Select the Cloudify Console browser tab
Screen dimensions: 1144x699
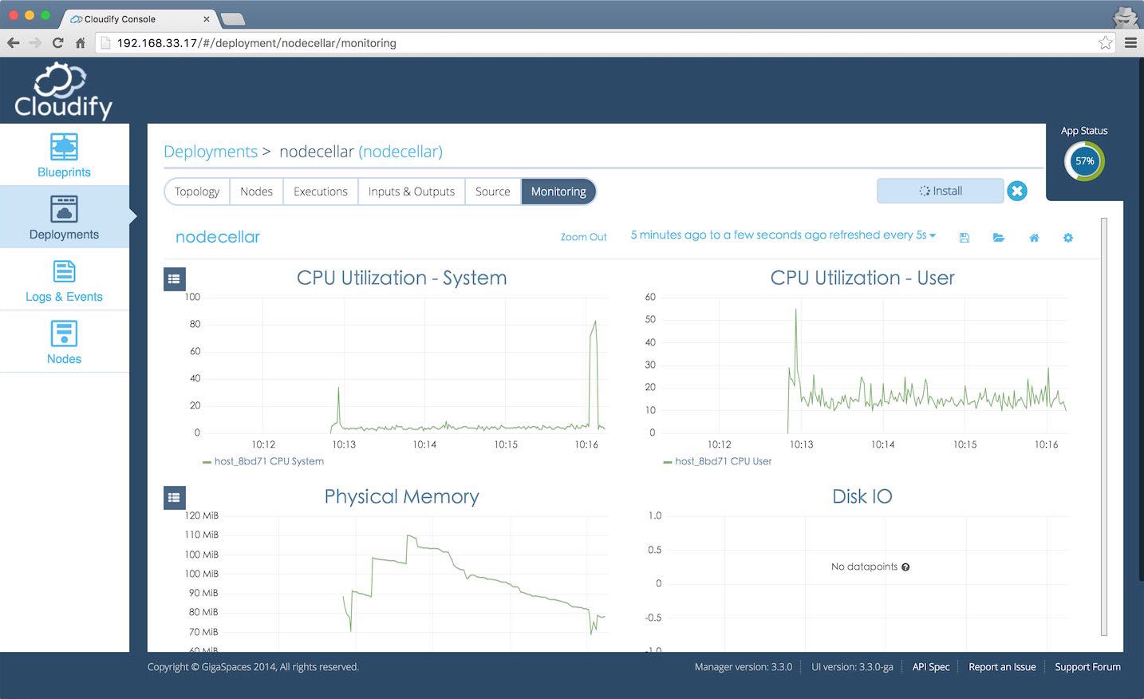click(x=137, y=18)
